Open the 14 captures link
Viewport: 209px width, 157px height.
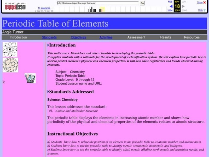point(44,8)
